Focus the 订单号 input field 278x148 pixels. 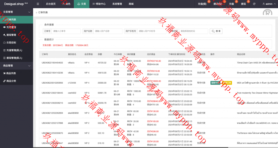[66, 31]
